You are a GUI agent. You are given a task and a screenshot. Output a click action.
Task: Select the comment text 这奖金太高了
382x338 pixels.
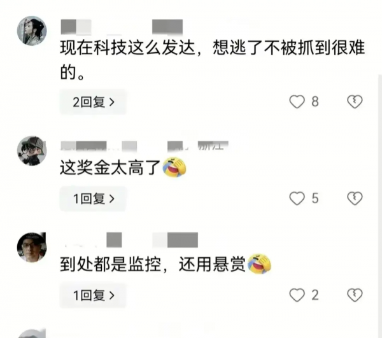tap(110, 168)
